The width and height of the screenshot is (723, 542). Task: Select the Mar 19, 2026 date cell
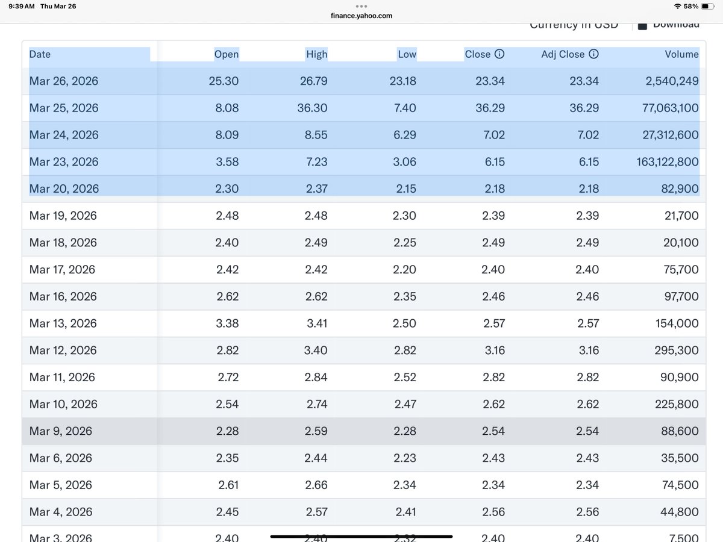click(x=63, y=216)
